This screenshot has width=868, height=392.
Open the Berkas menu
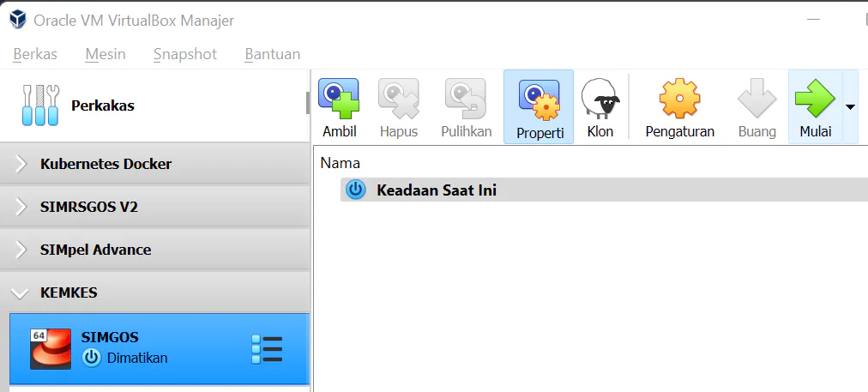pyautogui.click(x=35, y=54)
